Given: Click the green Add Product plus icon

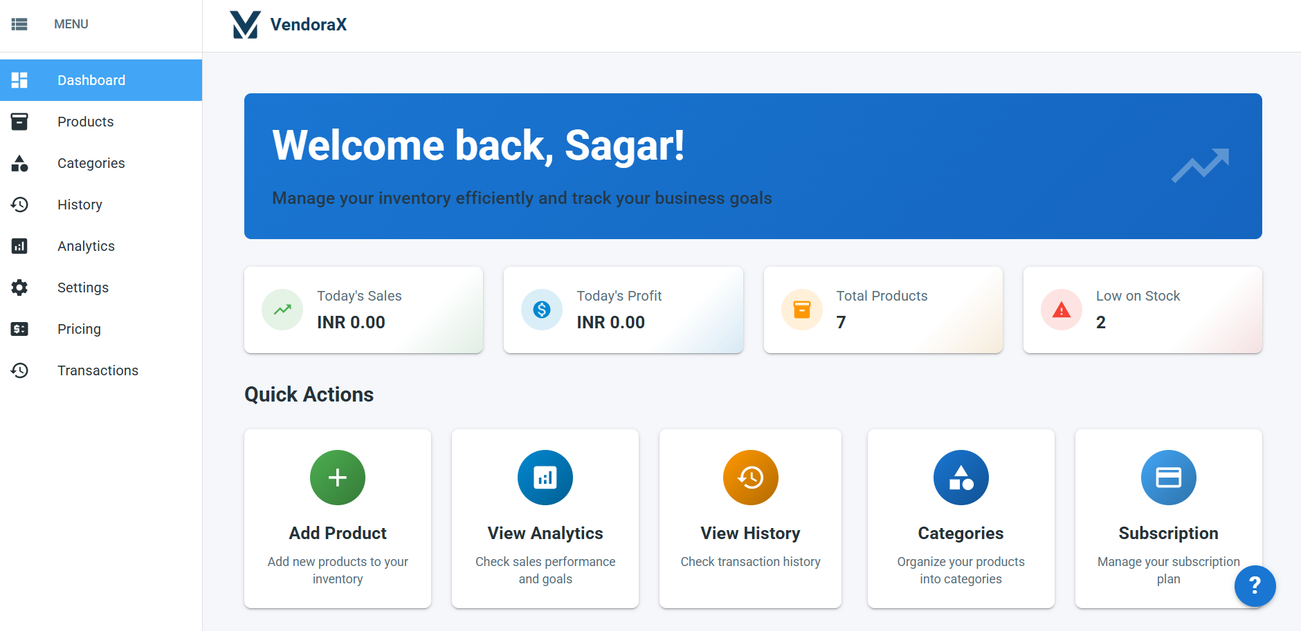Looking at the screenshot, I should click(x=338, y=478).
